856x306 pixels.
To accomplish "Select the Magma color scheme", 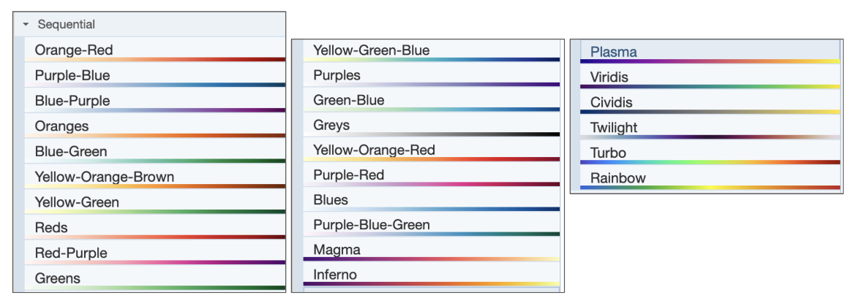I will [x=337, y=250].
